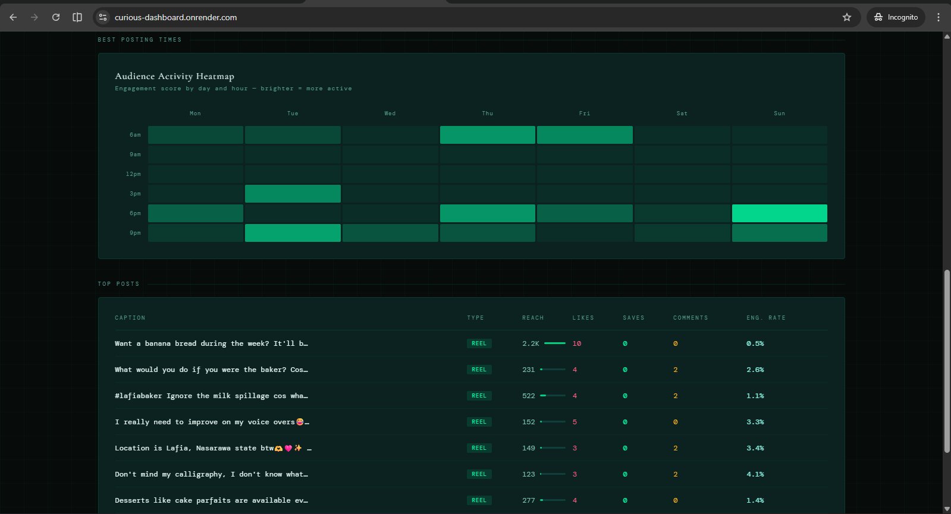Viewport: 951px width, 514px height.
Task: Click the CAPTION column header
Action: (130, 318)
